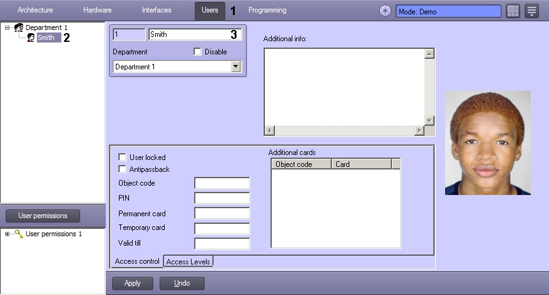The width and height of the screenshot is (549, 295).
Task: Open the grid layout icon in top bar
Action: point(513,11)
